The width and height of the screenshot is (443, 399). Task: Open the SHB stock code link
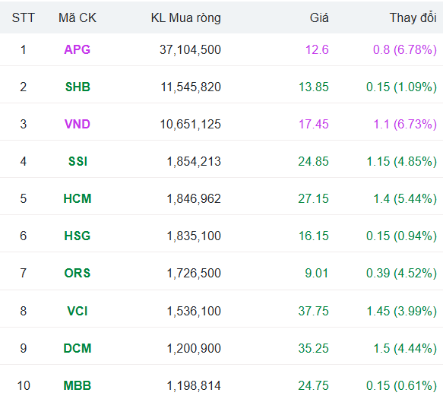(78, 87)
